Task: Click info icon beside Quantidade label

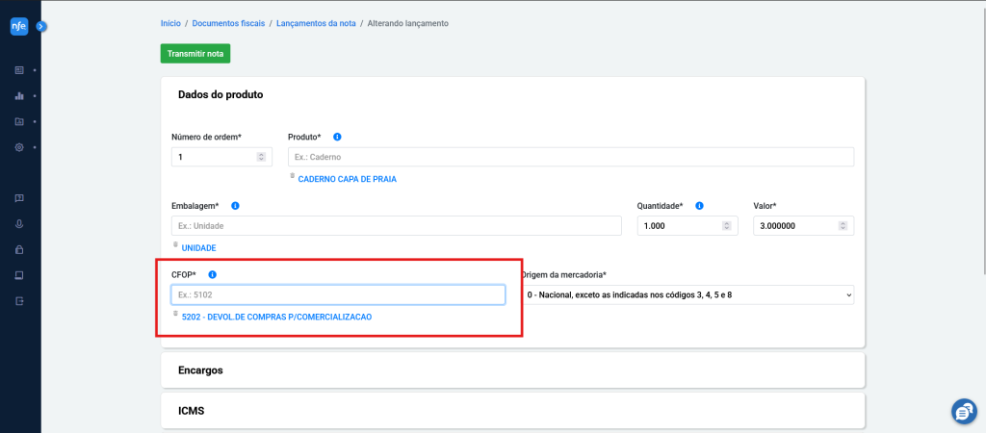Action: point(699,206)
